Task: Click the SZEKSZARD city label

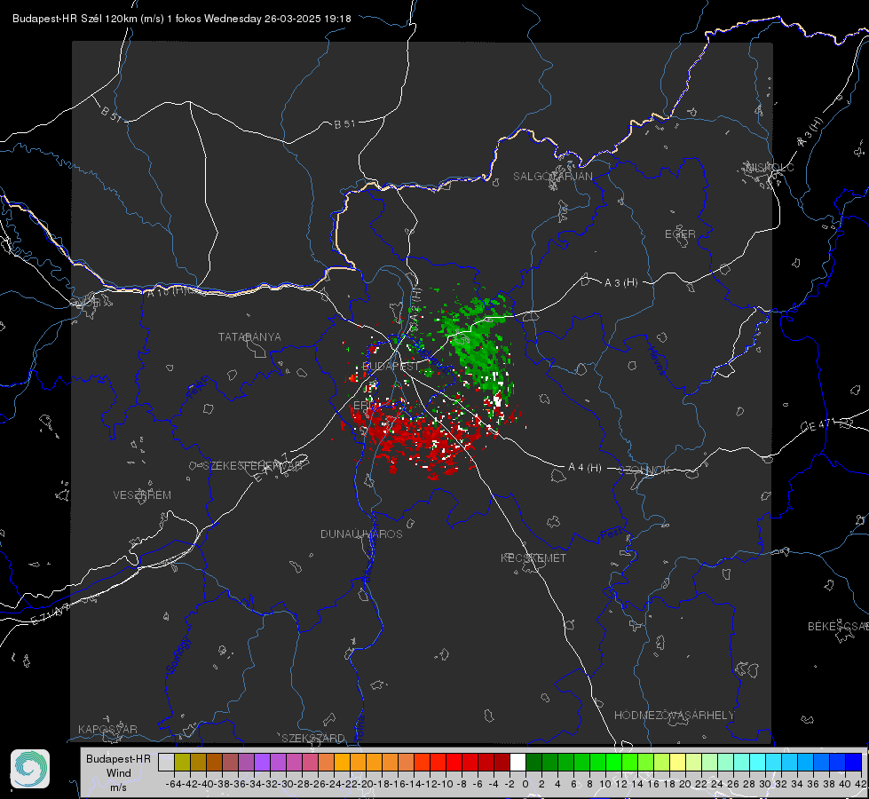Action: 313,738
